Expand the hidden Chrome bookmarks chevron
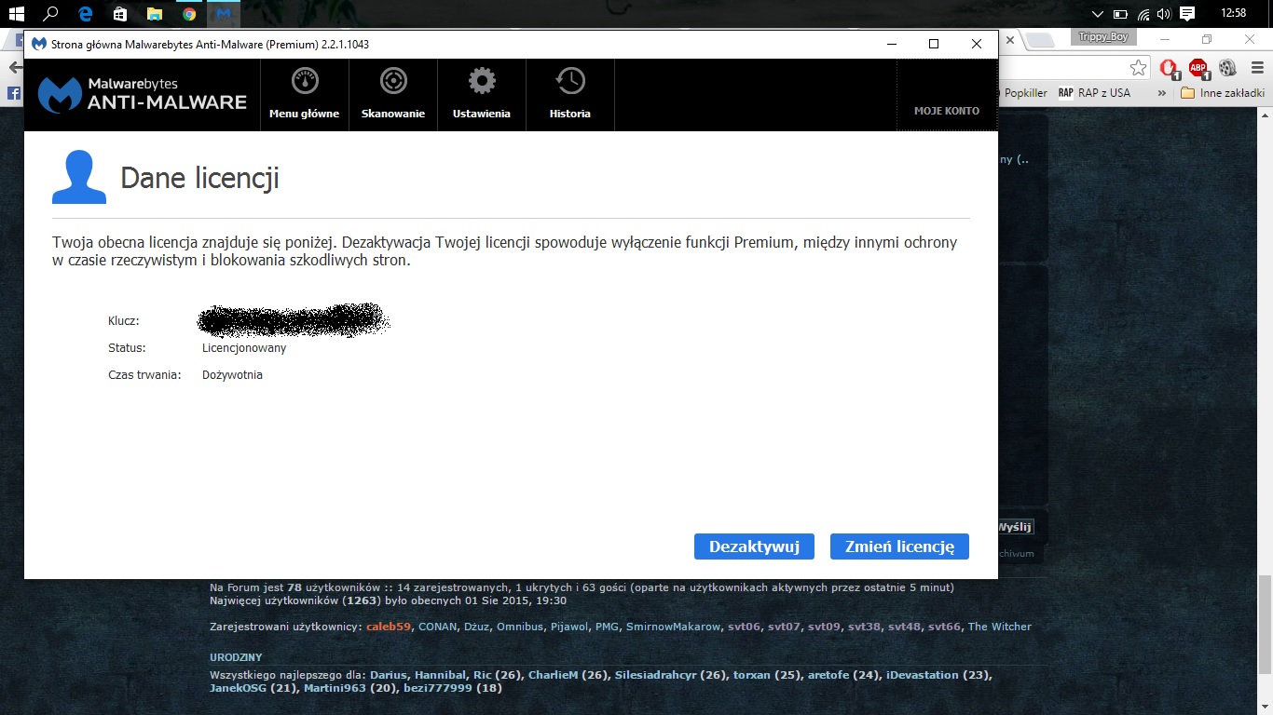 pyautogui.click(x=1161, y=93)
